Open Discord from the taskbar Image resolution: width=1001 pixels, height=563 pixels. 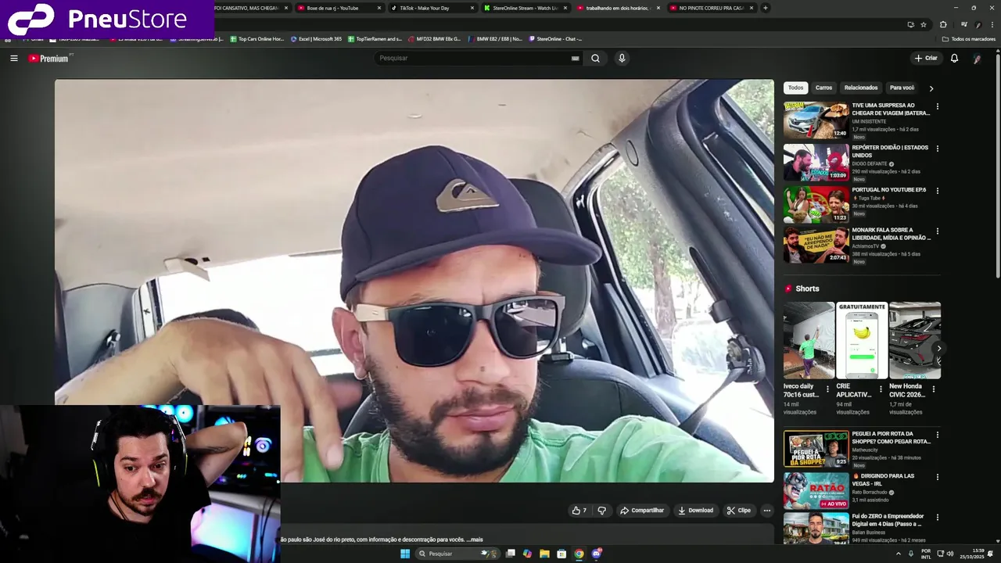[597, 554]
